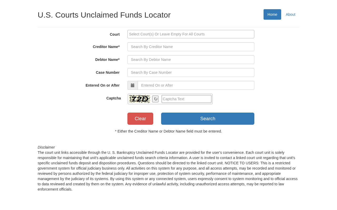Select the Case Number input box
Image resolution: width=337 pixels, height=210 pixels.
pyautogui.click(x=191, y=72)
